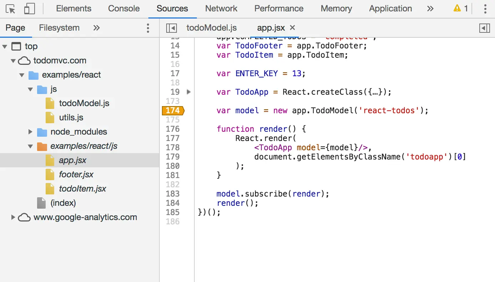Open footer.jsx in the file tree
Viewport: 495px width, 282px height.
click(76, 174)
